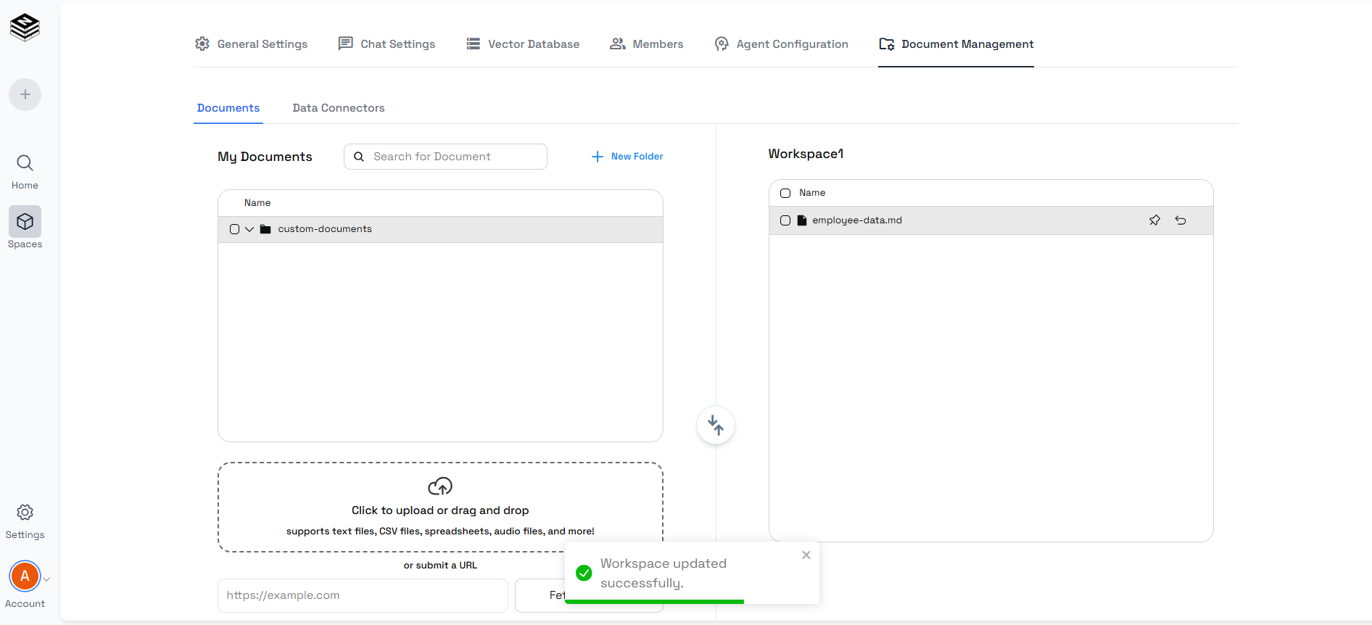Click the app logo at top left
Image resolution: width=1372 pixels, height=625 pixels.
coord(25,28)
